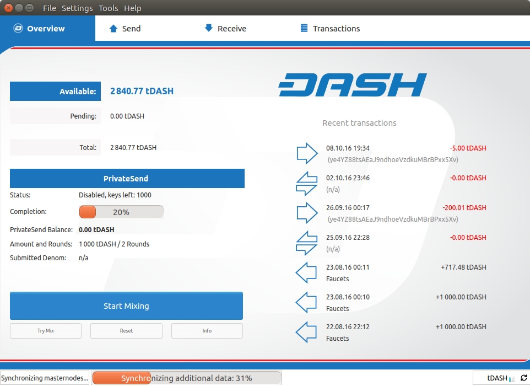Click address under the 26.09.16 00:17 transaction
This screenshot has width=530, height=386.
[x=393, y=219]
